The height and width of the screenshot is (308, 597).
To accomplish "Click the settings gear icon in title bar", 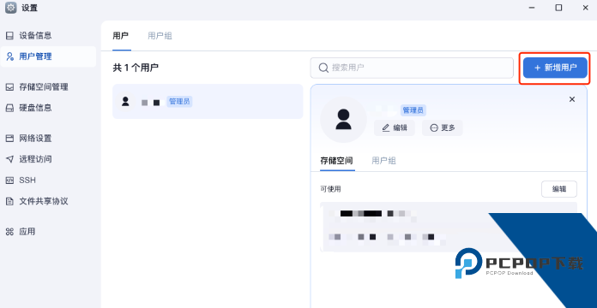I will (10, 8).
